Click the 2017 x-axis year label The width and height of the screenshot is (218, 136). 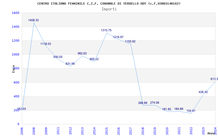131,131
